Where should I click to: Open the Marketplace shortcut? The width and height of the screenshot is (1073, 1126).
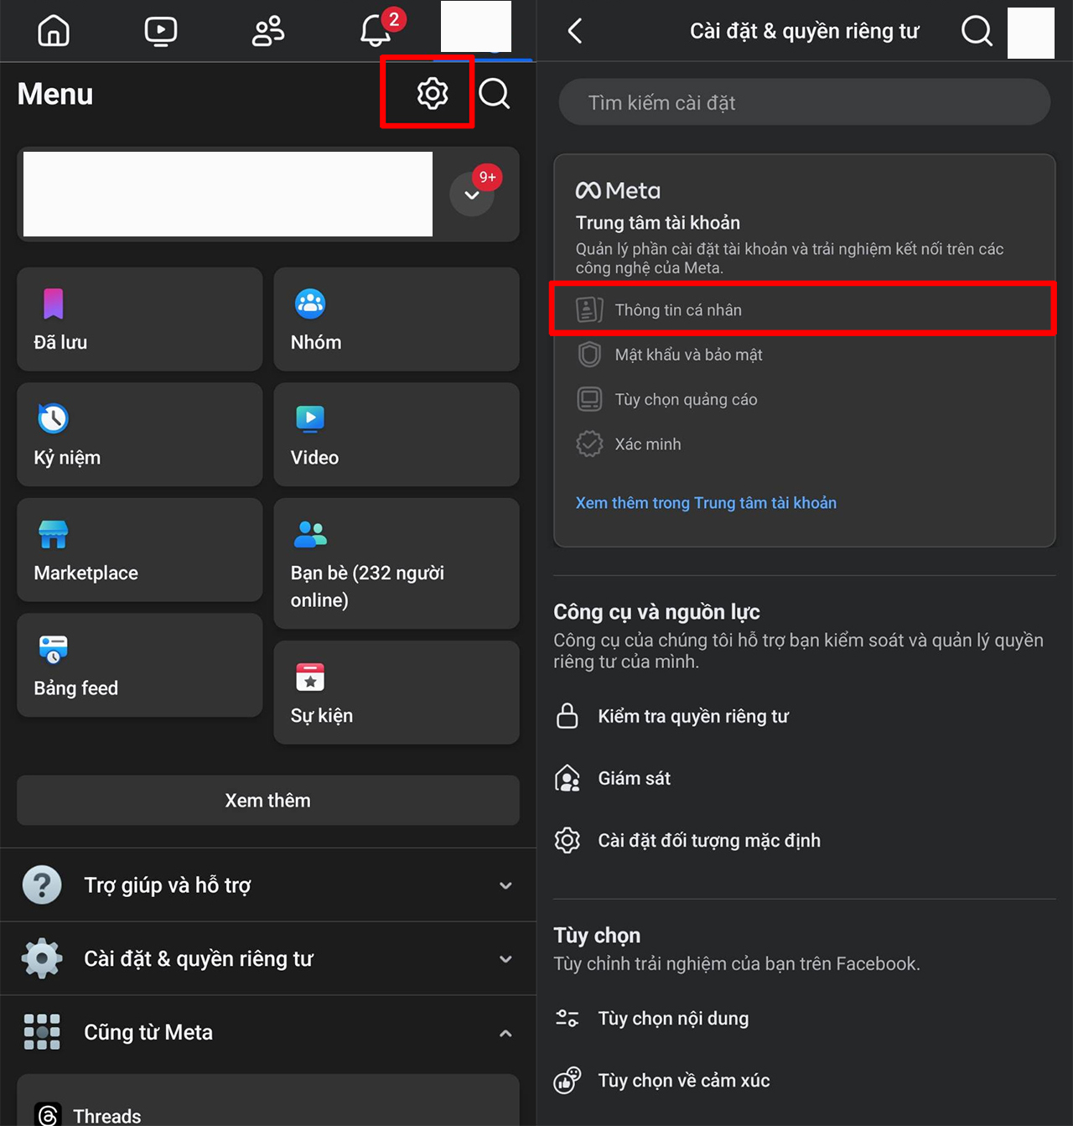pyautogui.click(x=139, y=550)
